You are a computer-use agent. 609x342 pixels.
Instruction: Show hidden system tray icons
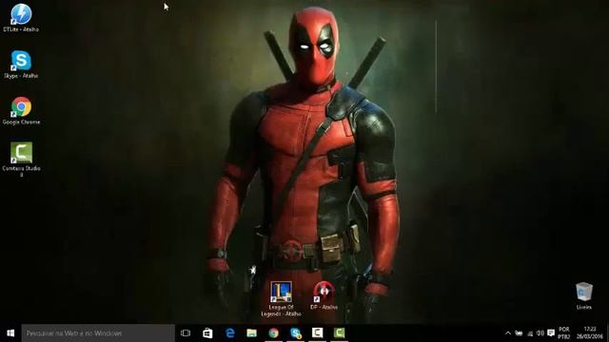pyautogui.click(x=507, y=333)
